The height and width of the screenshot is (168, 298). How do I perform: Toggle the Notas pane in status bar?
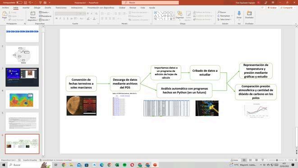tap(234, 160)
